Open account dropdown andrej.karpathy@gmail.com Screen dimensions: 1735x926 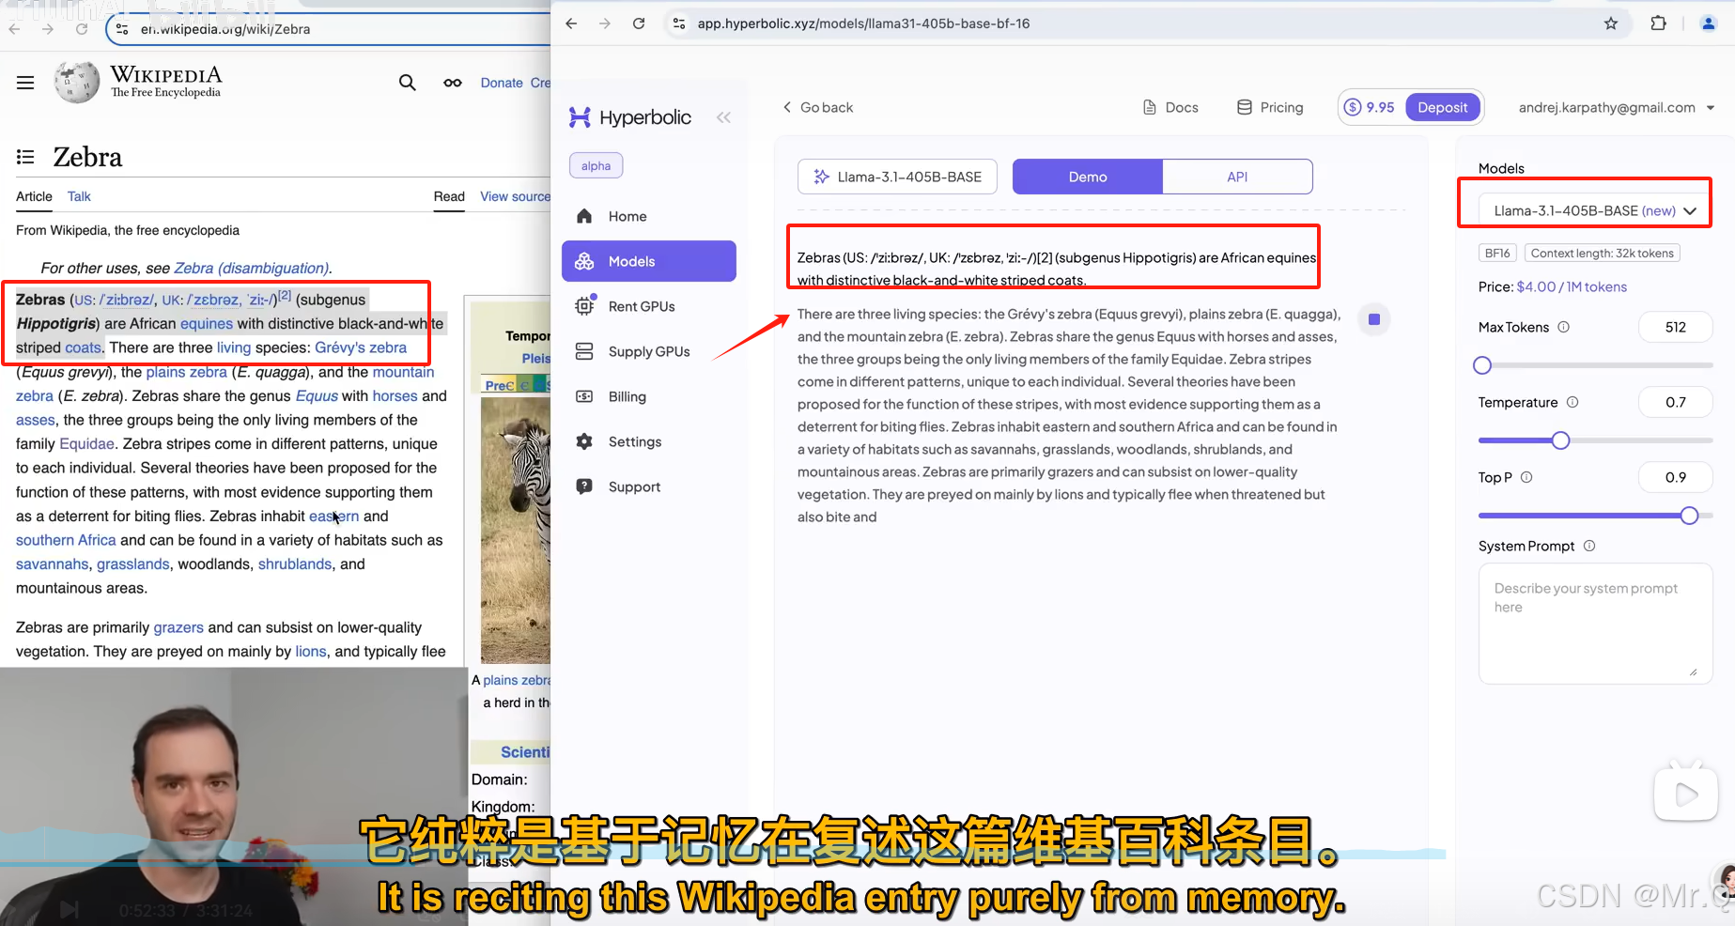1617,107
